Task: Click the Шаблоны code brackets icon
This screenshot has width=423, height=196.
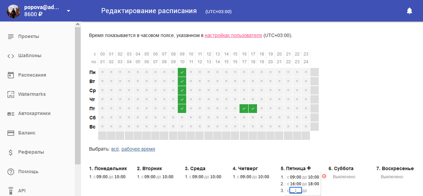Action: 11,56
